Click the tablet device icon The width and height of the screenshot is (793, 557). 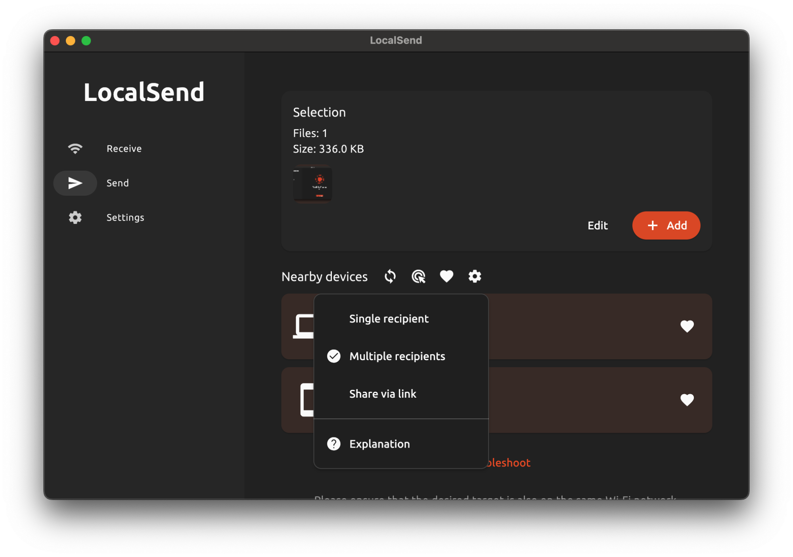(x=307, y=400)
